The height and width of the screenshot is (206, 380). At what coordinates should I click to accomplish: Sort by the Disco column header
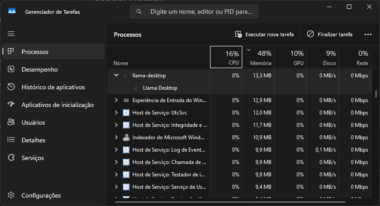point(323,57)
